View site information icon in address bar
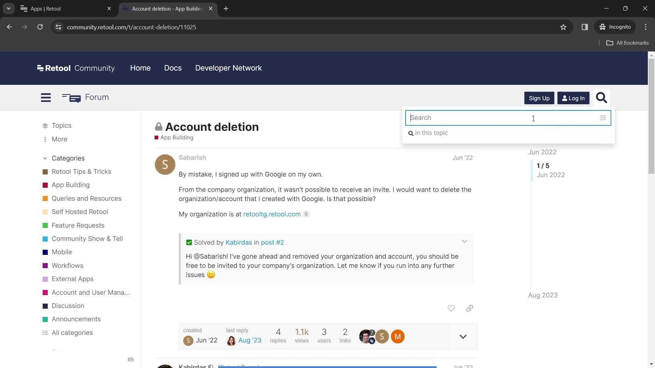This screenshot has height=368, width=655. tap(58, 27)
